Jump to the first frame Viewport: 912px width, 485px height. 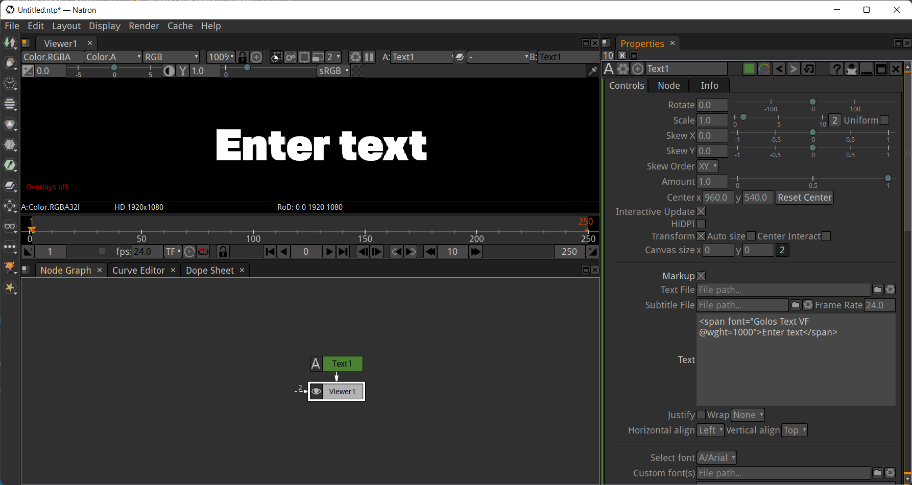(x=270, y=252)
